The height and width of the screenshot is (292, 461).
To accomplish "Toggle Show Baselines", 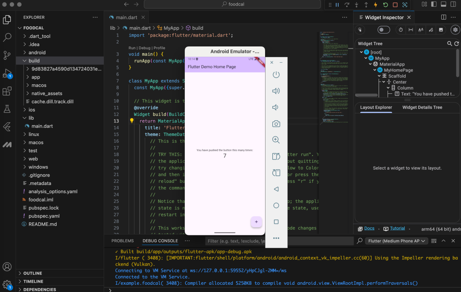I will [421, 30].
